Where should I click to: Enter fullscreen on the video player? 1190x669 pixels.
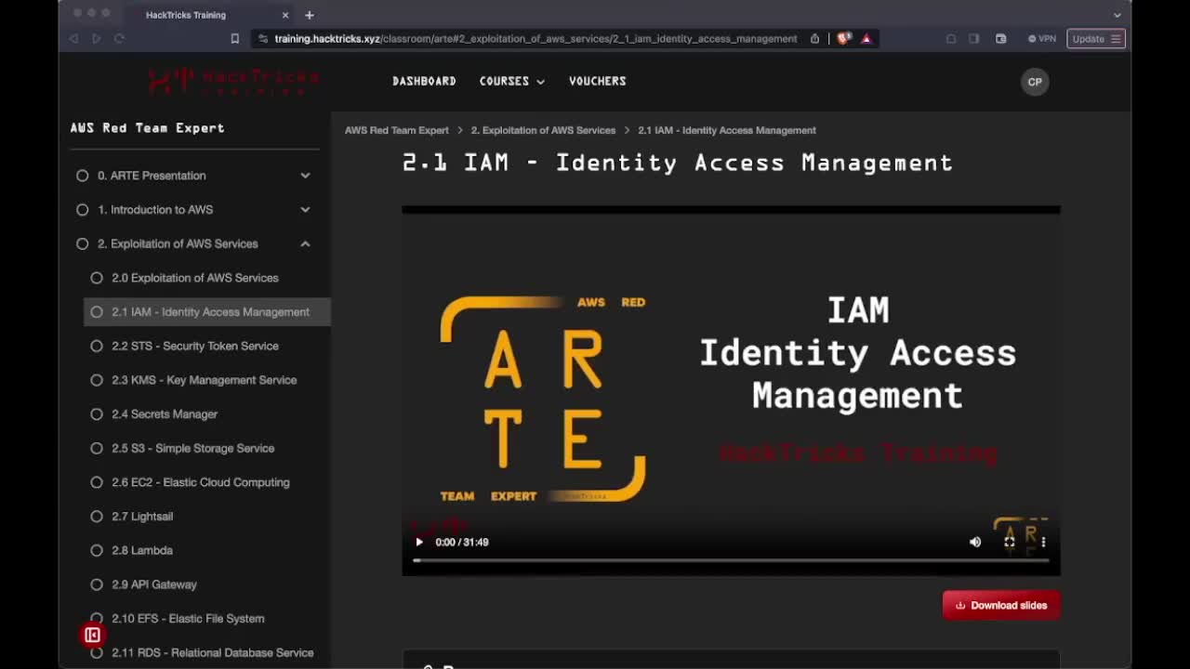1010,542
